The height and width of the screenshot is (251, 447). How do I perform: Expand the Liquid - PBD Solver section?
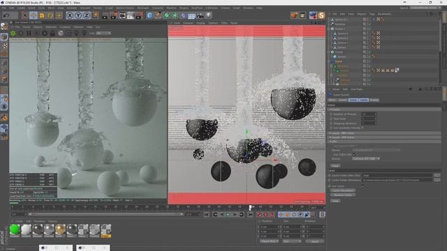click(x=383, y=133)
